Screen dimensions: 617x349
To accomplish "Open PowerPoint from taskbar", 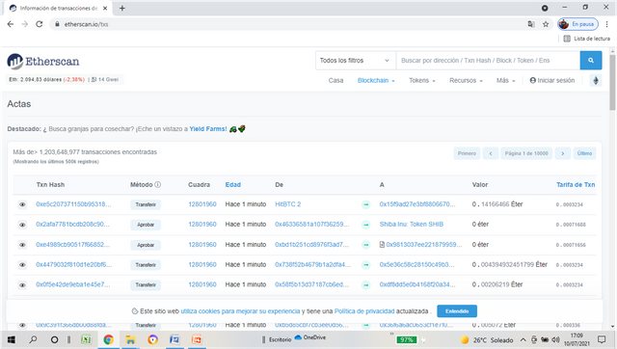I will (197, 339).
